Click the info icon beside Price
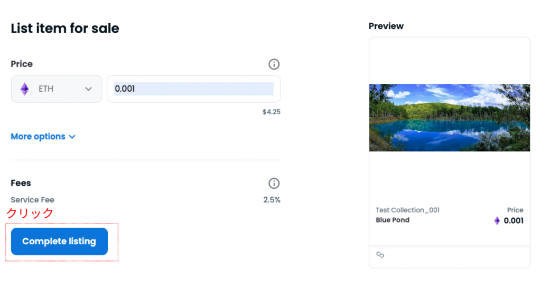541x281 pixels. click(274, 64)
